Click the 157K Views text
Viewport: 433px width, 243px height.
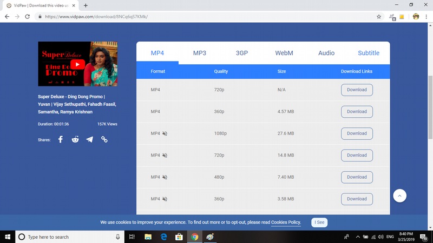click(x=107, y=124)
